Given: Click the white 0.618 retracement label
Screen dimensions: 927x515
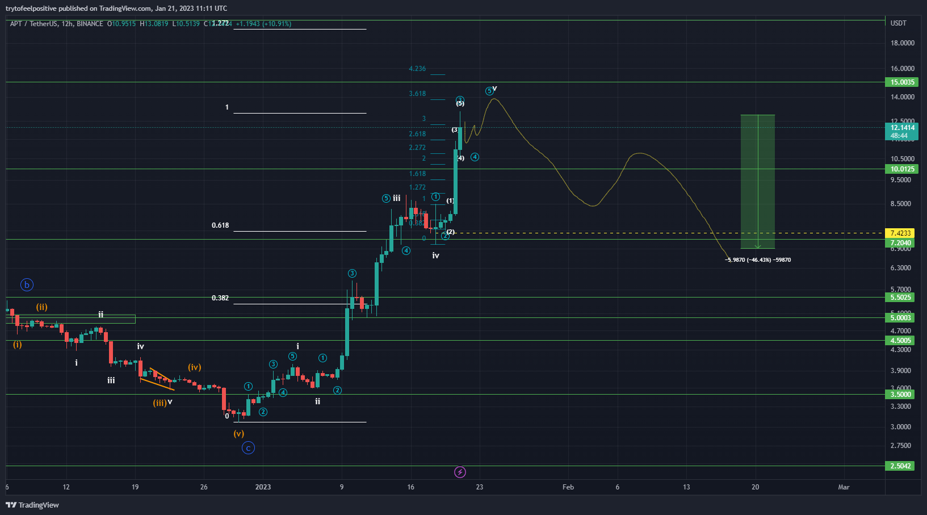Looking at the screenshot, I should 220,225.
